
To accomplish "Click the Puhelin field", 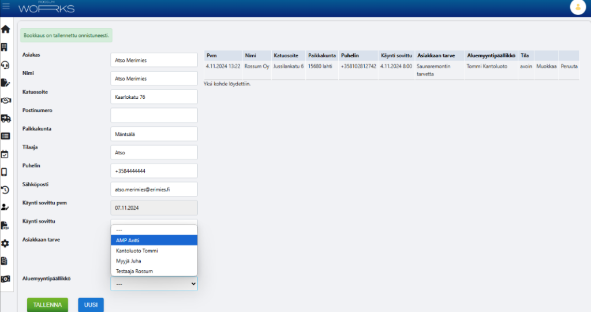I will [154, 171].
